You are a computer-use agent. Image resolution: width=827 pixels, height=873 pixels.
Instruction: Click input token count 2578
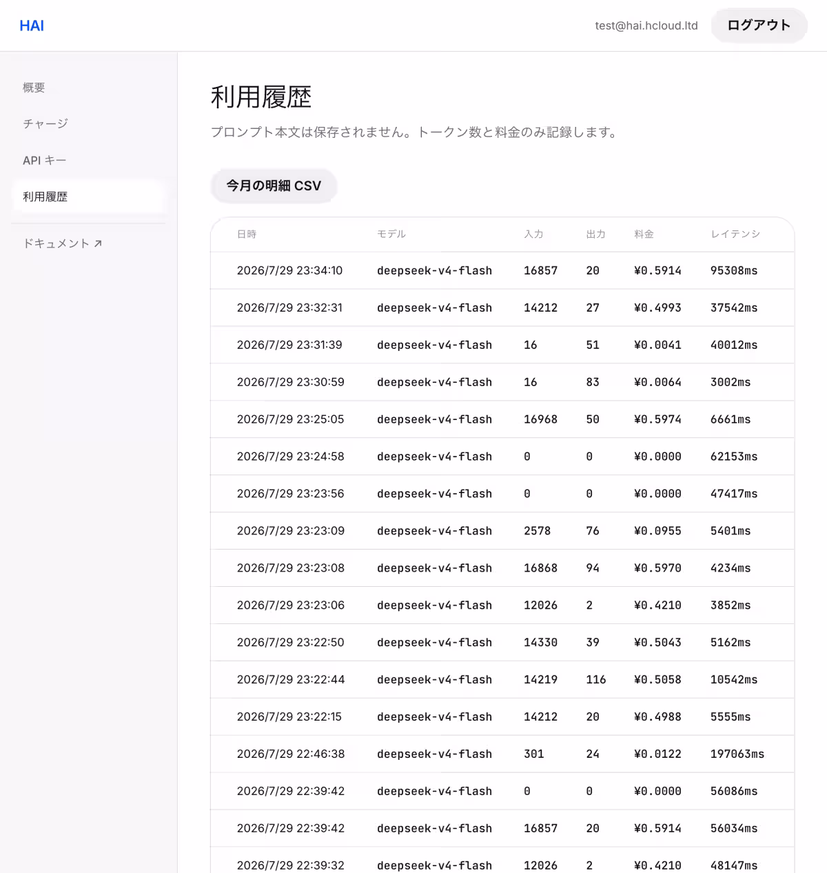(x=537, y=531)
